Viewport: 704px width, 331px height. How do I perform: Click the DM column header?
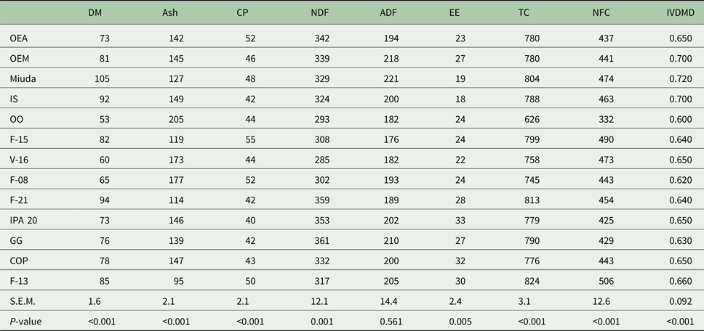(x=95, y=13)
